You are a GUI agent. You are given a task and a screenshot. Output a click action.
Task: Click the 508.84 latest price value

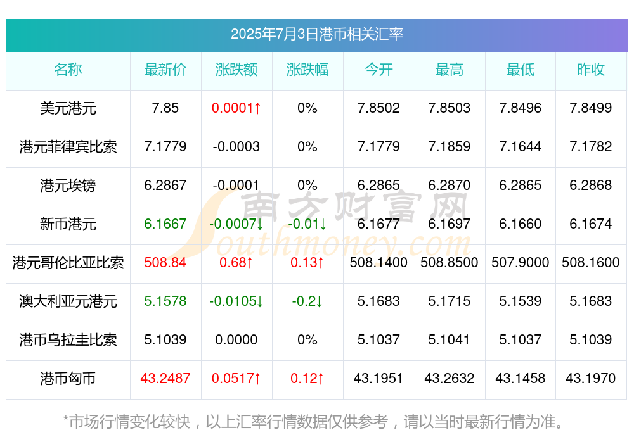pyautogui.click(x=165, y=263)
